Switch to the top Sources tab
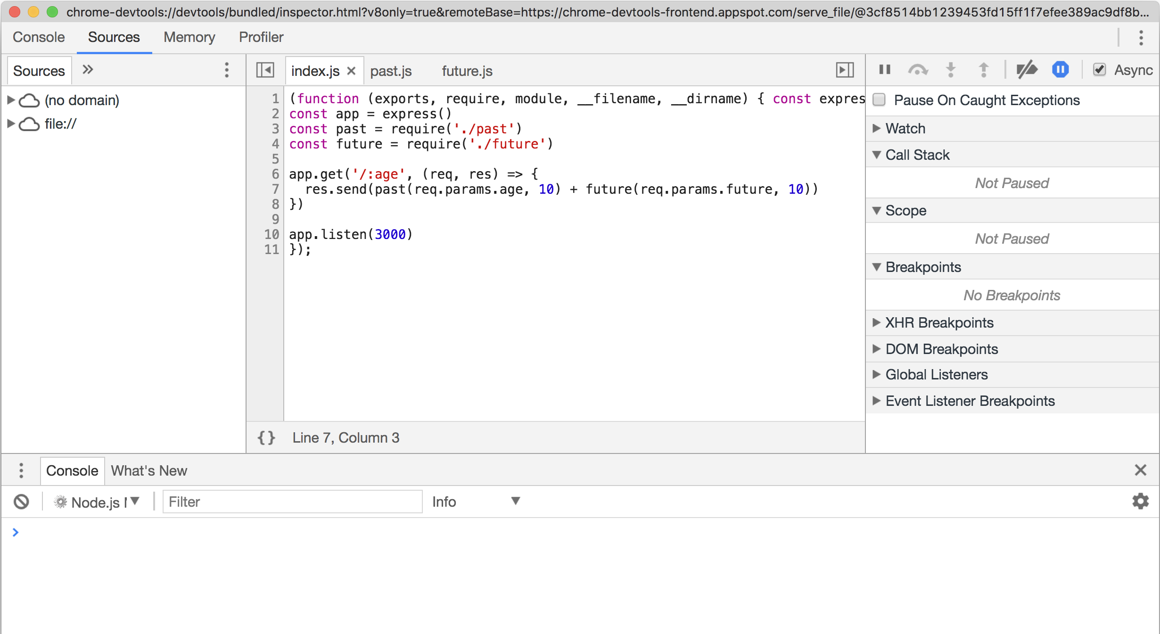1160x634 pixels. (x=114, y=37)
